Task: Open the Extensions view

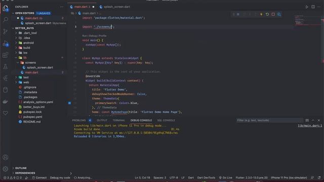Action: point(6,55)
